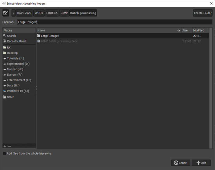215x170 pixels.
Task: Click GIMP batch processing.docx file name
Action: (x=59, y=41)
